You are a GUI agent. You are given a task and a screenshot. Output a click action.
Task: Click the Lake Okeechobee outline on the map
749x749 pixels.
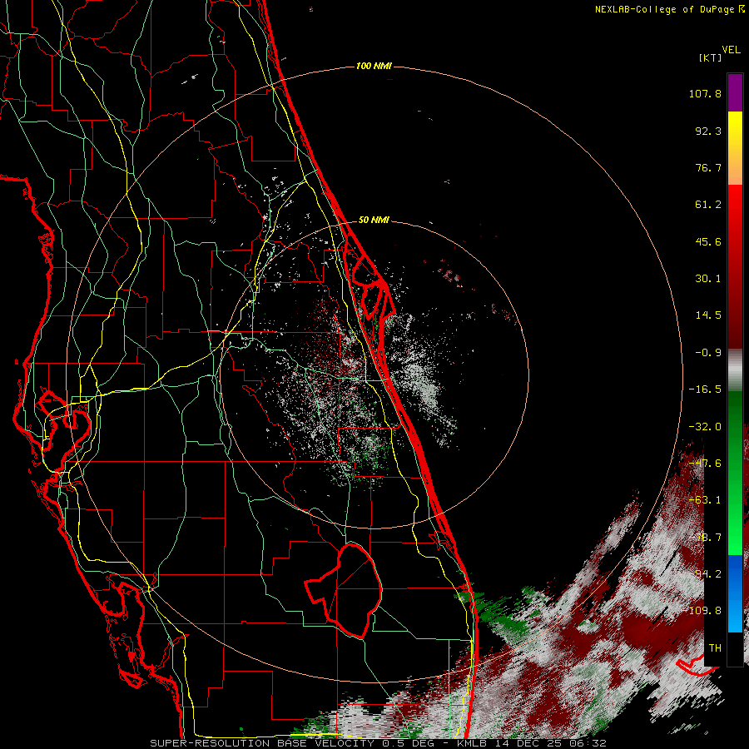(345, 591)
